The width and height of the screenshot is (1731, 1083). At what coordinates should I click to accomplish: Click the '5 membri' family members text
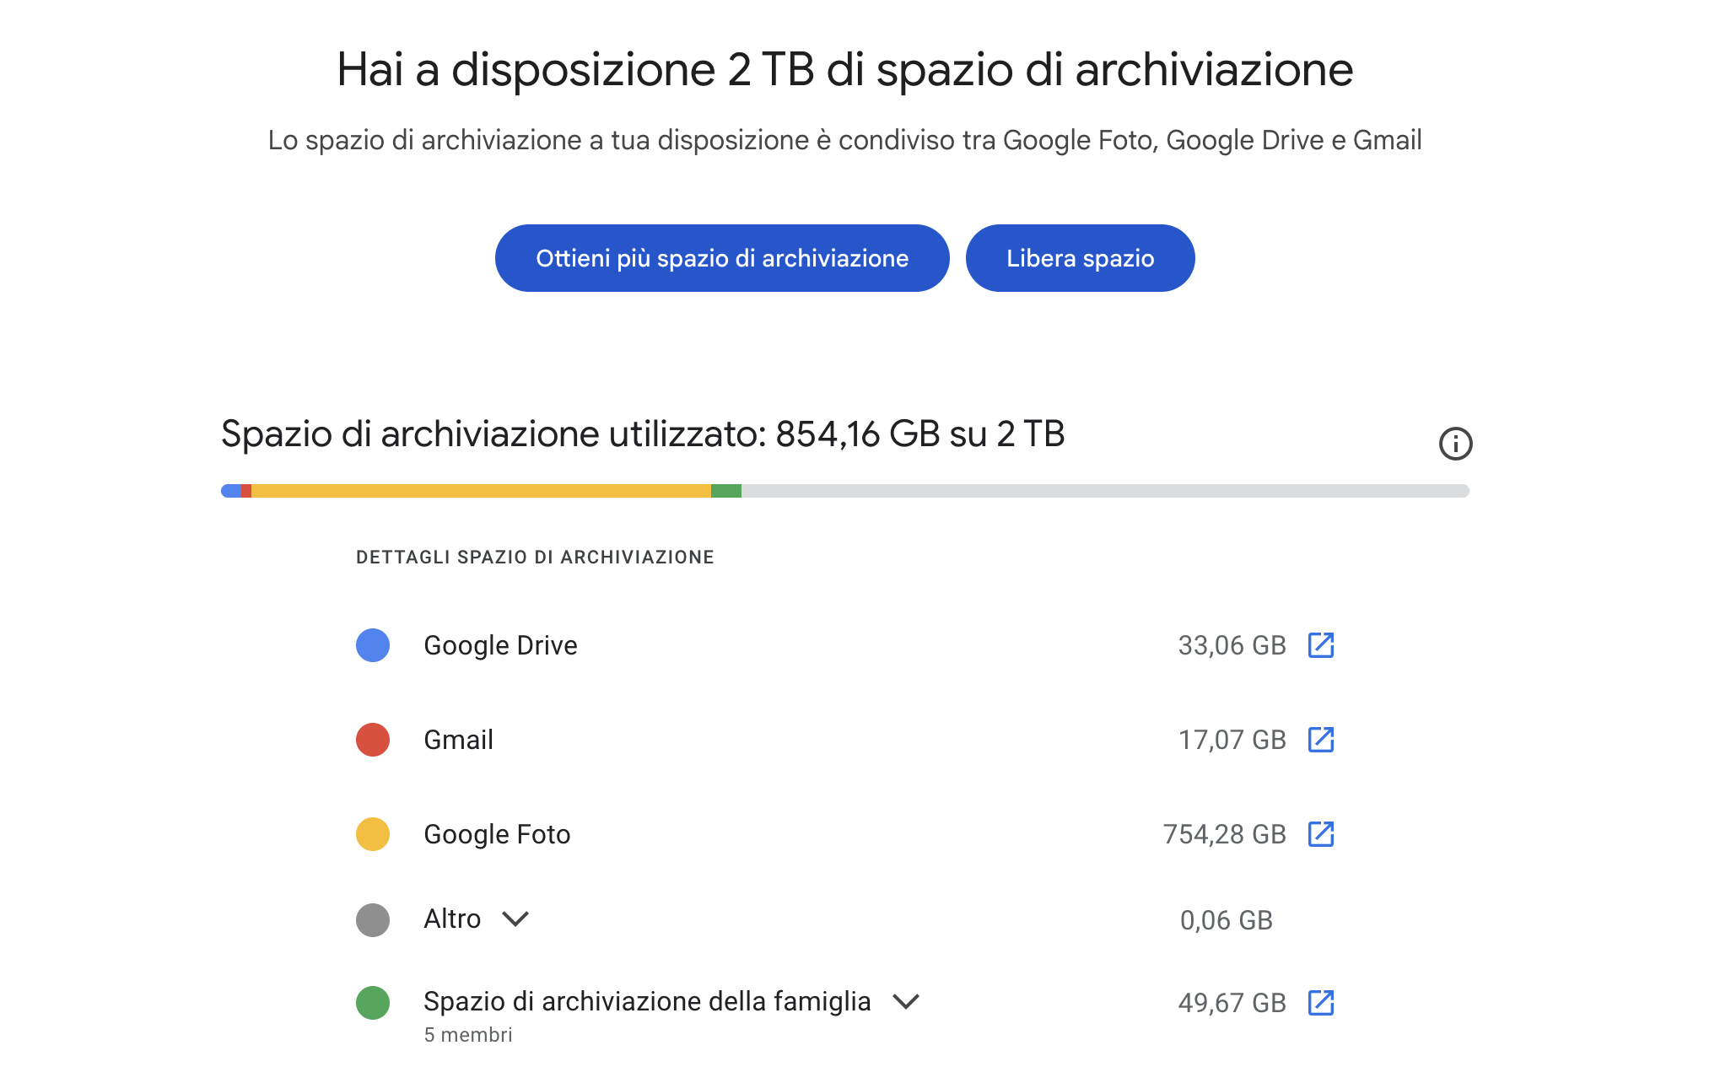tap(468, 1035)
